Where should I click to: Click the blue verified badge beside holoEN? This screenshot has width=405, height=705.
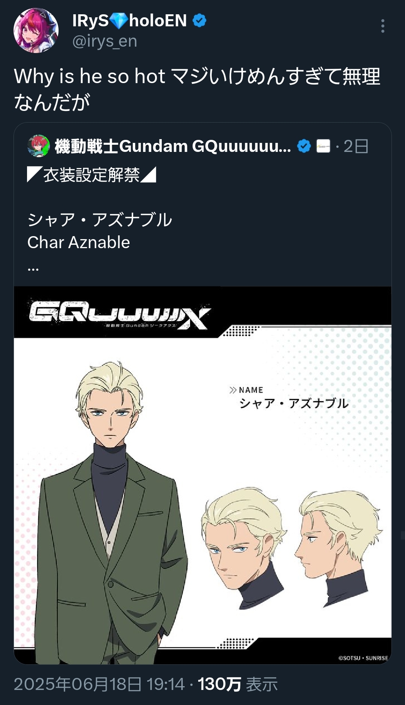click(200, 21)
